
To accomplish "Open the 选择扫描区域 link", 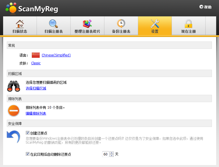I will pos(36,88).
